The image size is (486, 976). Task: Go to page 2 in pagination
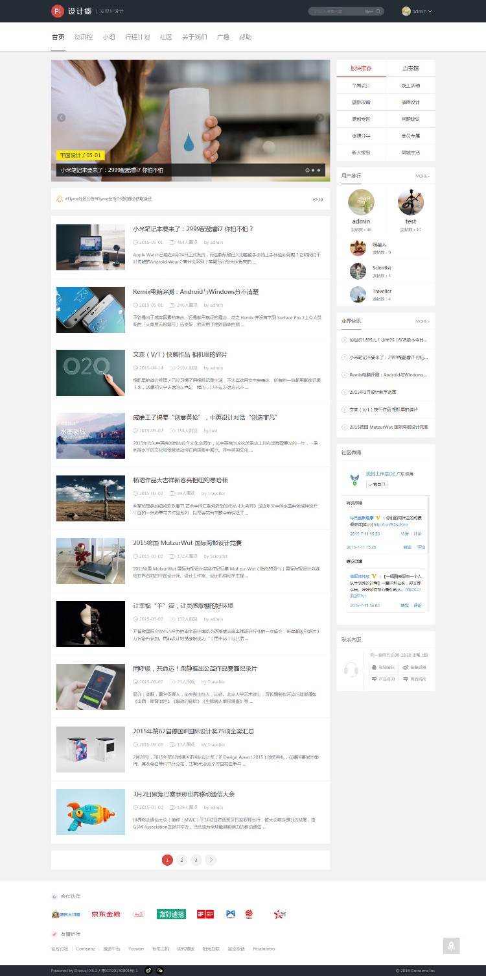click(181, 860)
